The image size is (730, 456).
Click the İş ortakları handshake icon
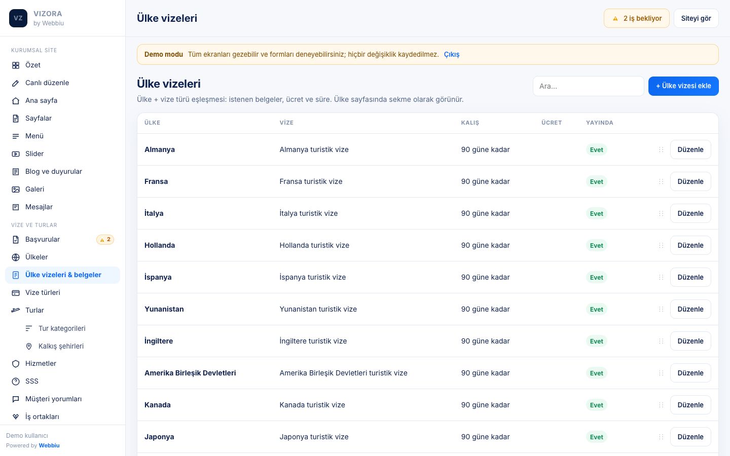[x=16, y=417]
